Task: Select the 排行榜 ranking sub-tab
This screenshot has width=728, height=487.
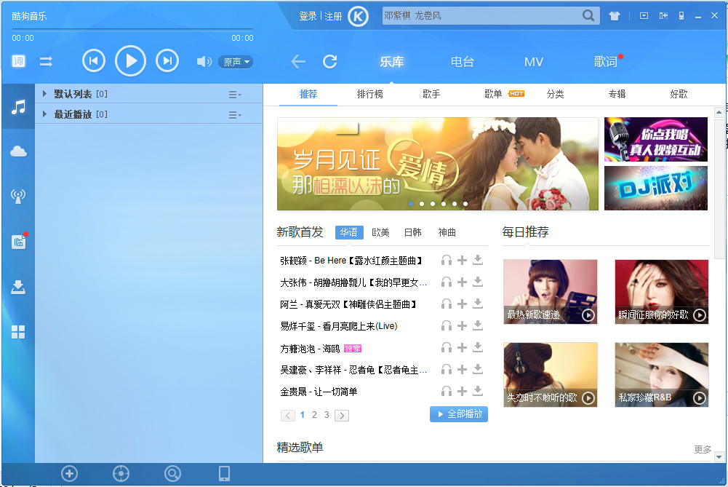Action: point(369,95)
